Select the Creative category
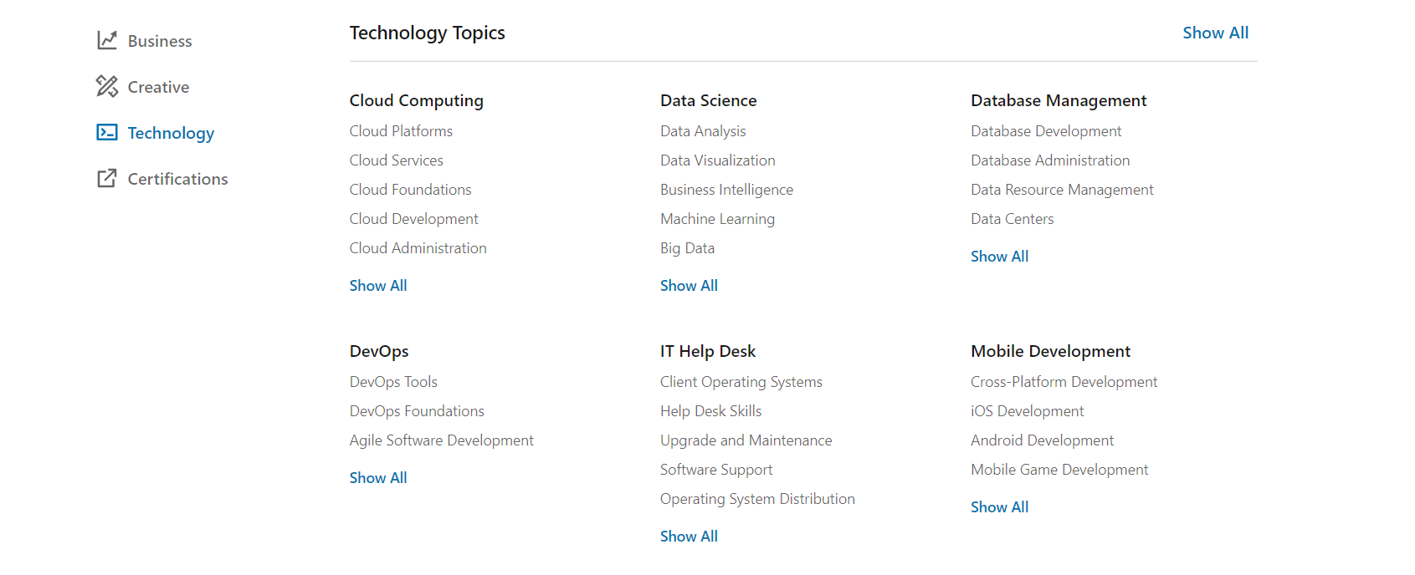Image resolution: width=1415 pixels, height=575 pixels. tap(158, 87)
